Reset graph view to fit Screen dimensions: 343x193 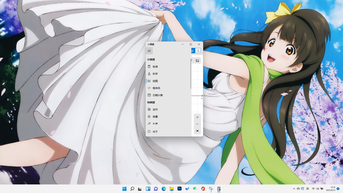197,131
